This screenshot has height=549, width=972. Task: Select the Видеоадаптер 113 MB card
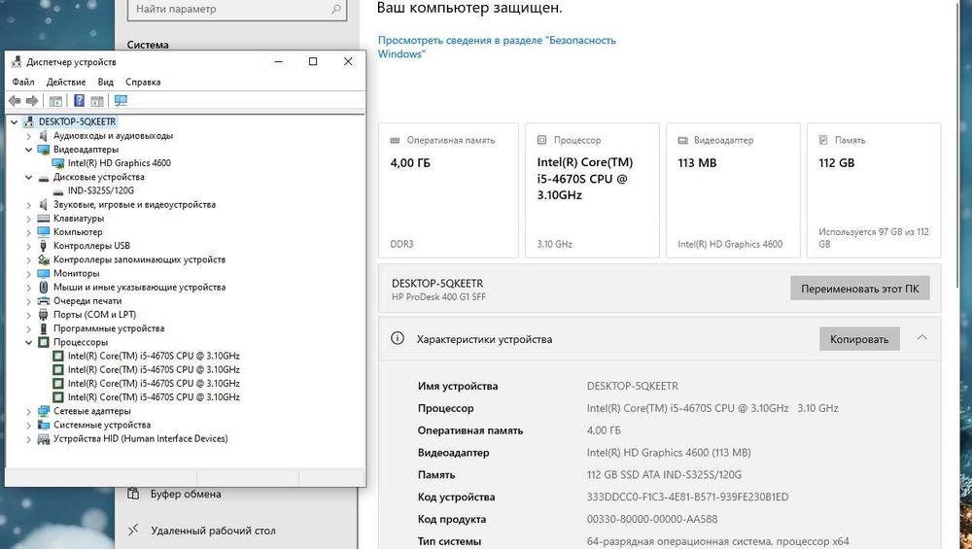point(733,190)
